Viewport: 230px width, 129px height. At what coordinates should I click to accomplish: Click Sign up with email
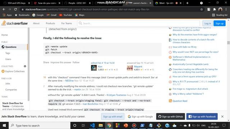pyautogui.click(x=112, y=116)
